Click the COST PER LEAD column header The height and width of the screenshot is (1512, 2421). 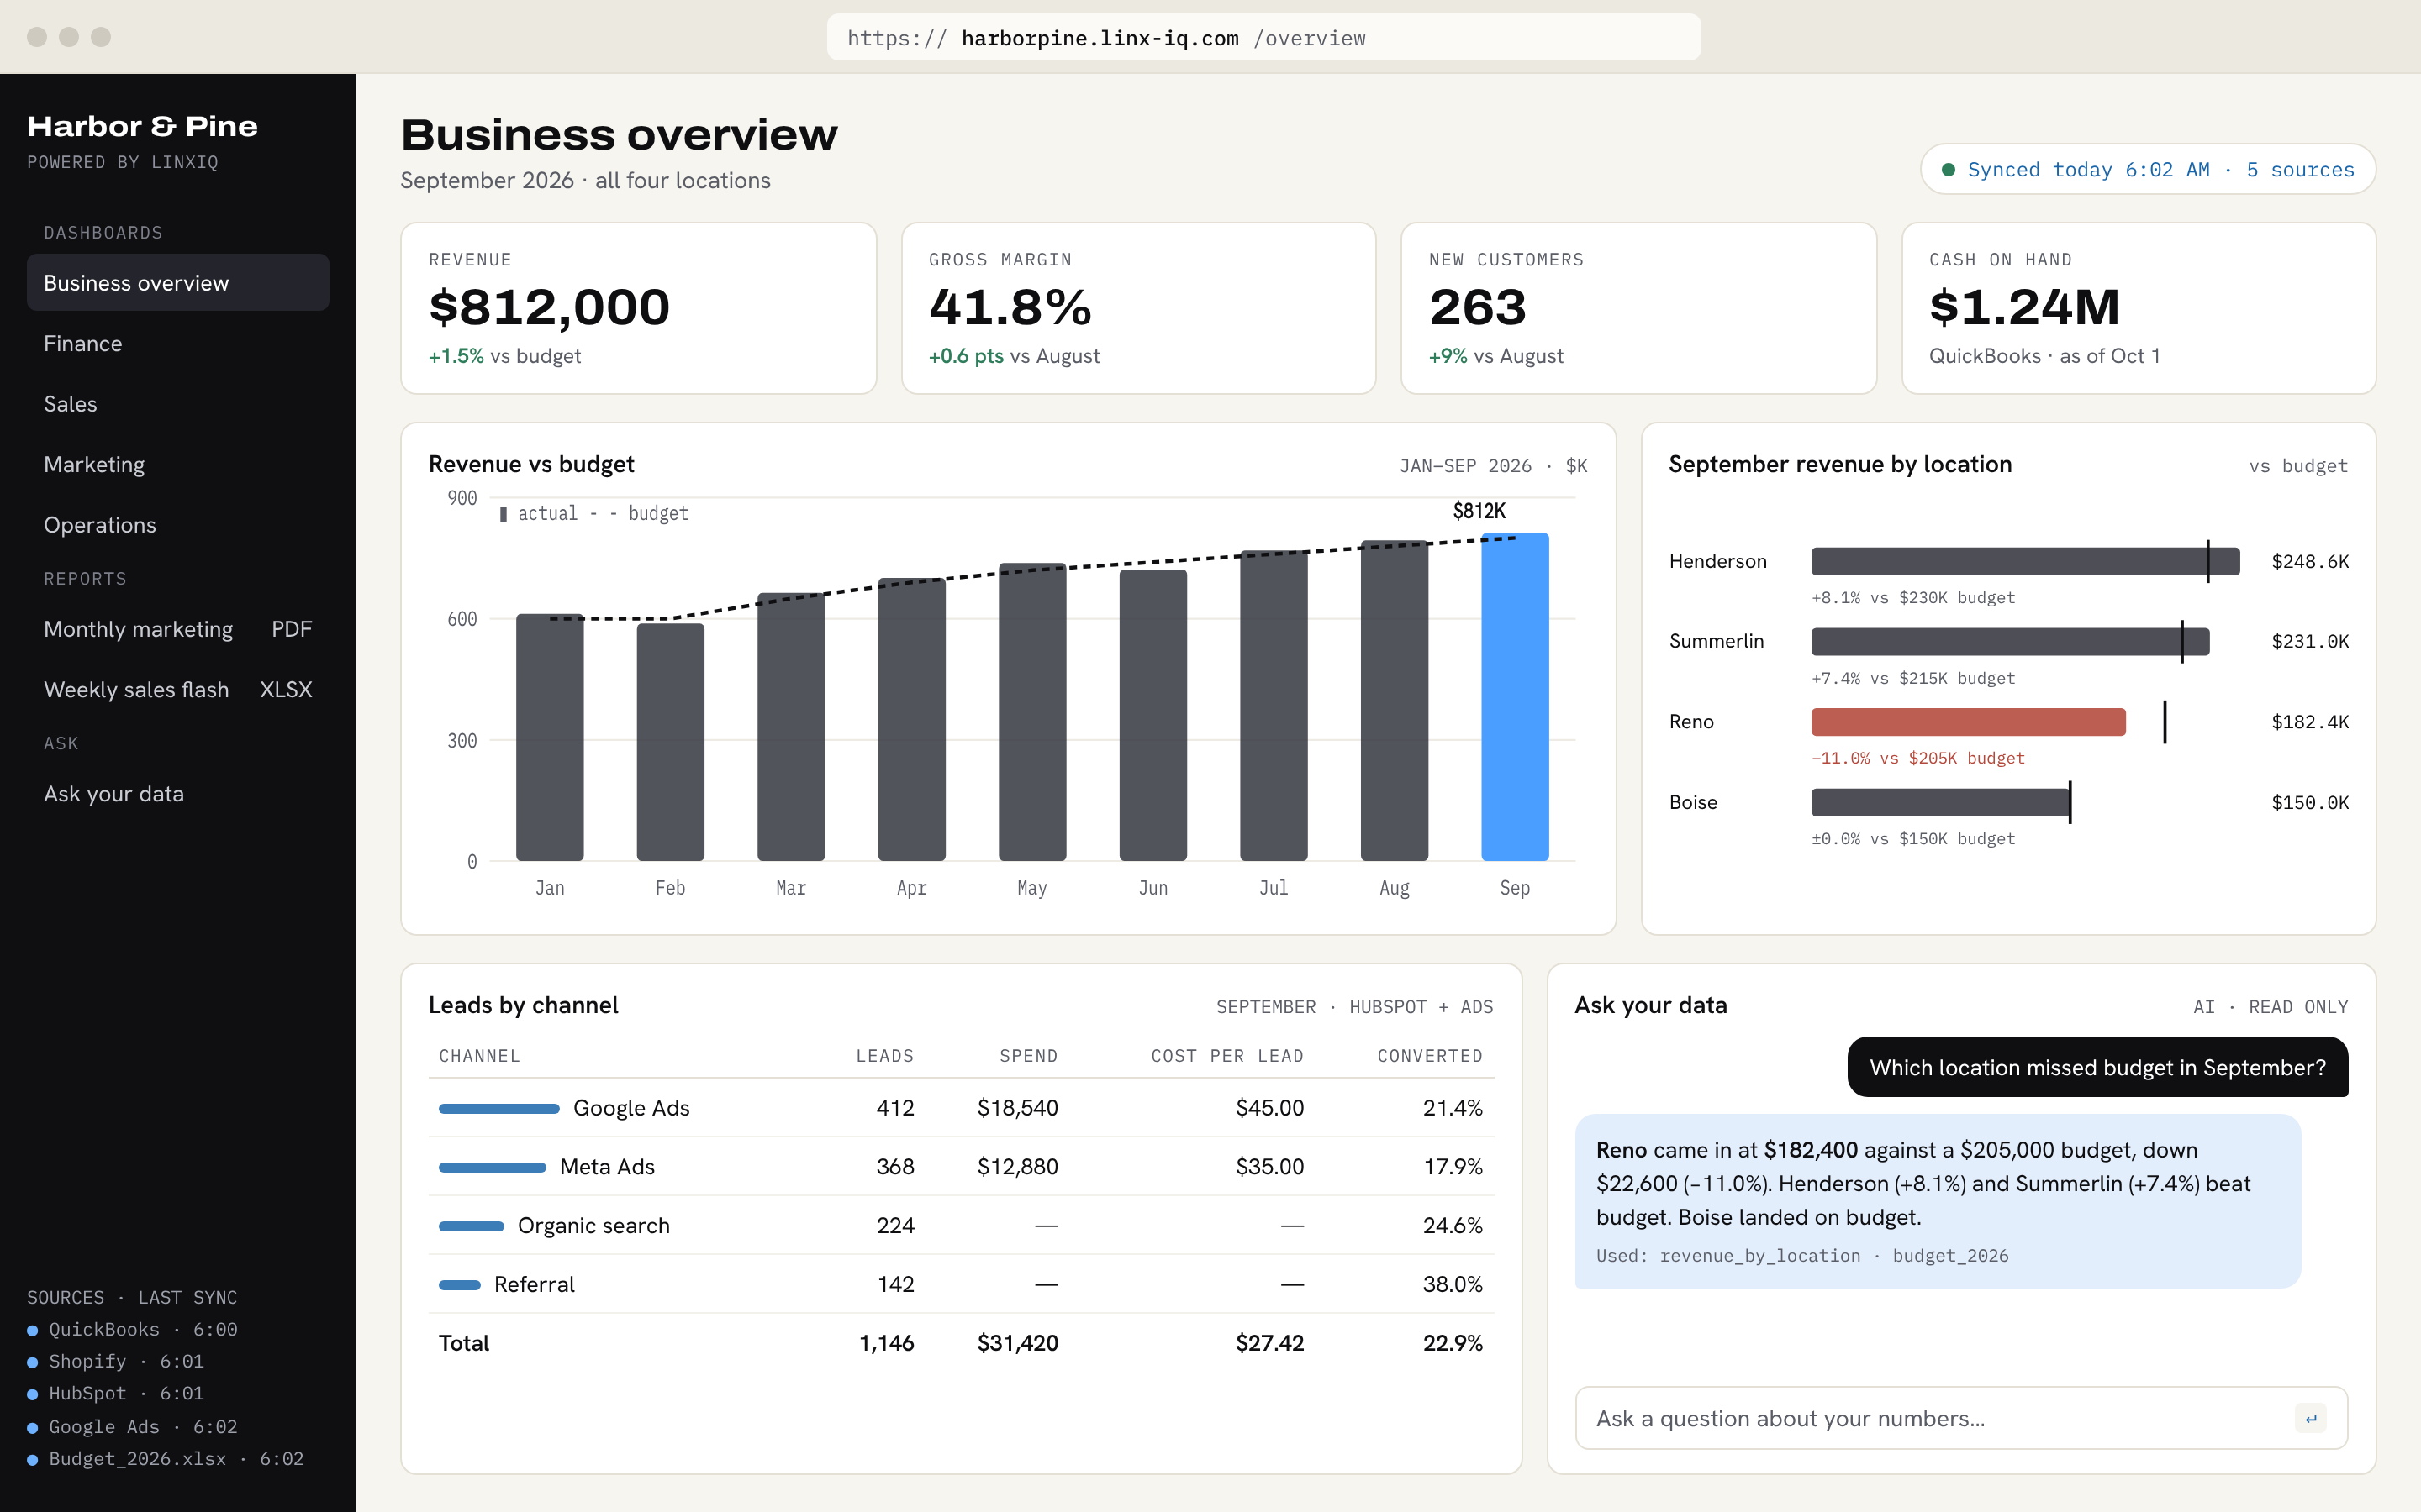1227,1056
